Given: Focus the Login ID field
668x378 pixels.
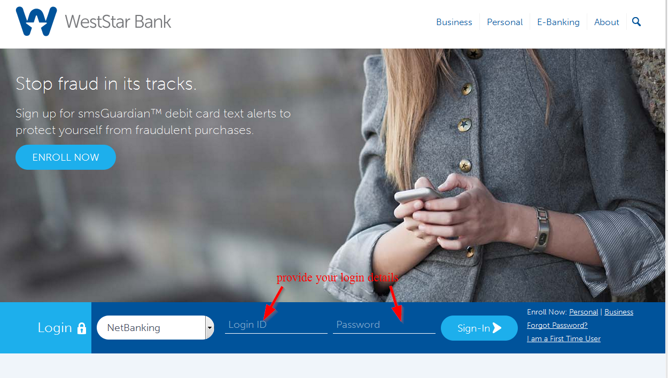Looking at the screenshot, I should [x=276, y=325].
